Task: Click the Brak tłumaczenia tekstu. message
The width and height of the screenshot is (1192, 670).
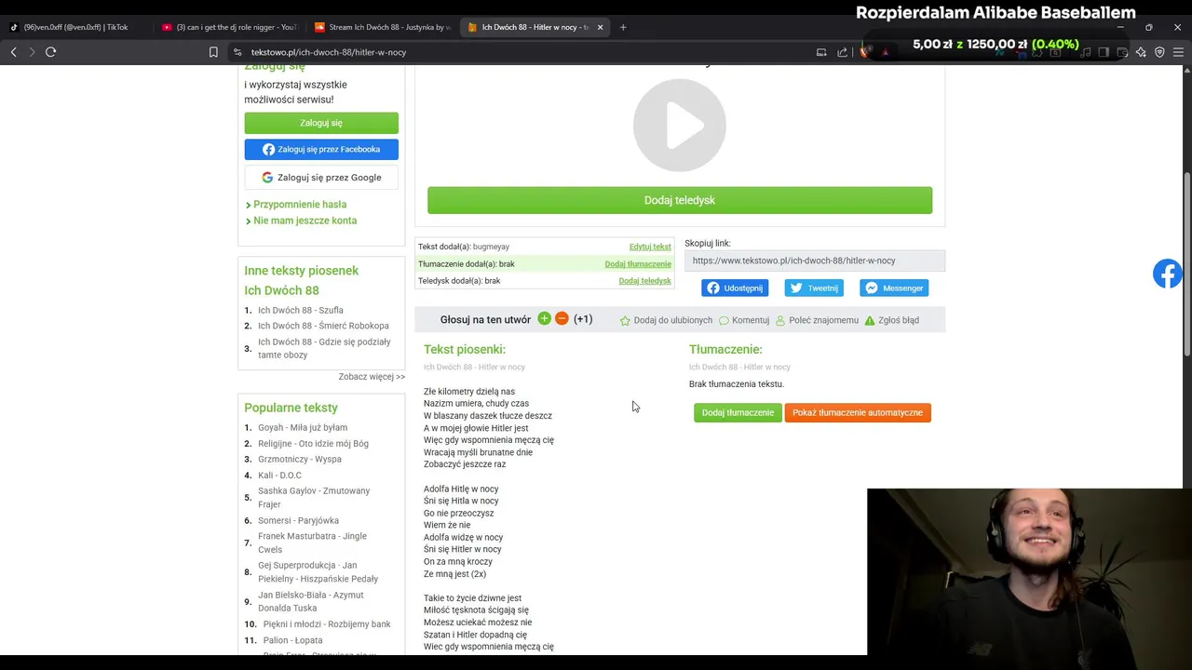Action: point(737,384)
